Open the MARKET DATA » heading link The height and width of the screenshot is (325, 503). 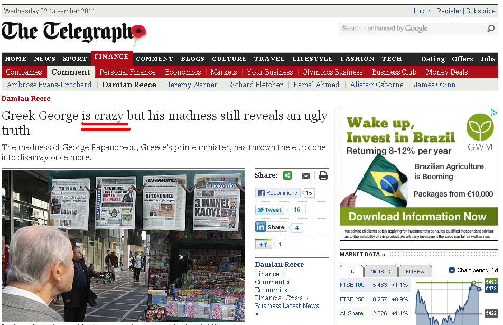pos(362,254)
